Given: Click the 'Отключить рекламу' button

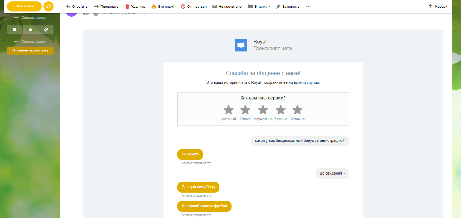Looking at the screenshot, I should pyautogui.click(x=30, y=50).
